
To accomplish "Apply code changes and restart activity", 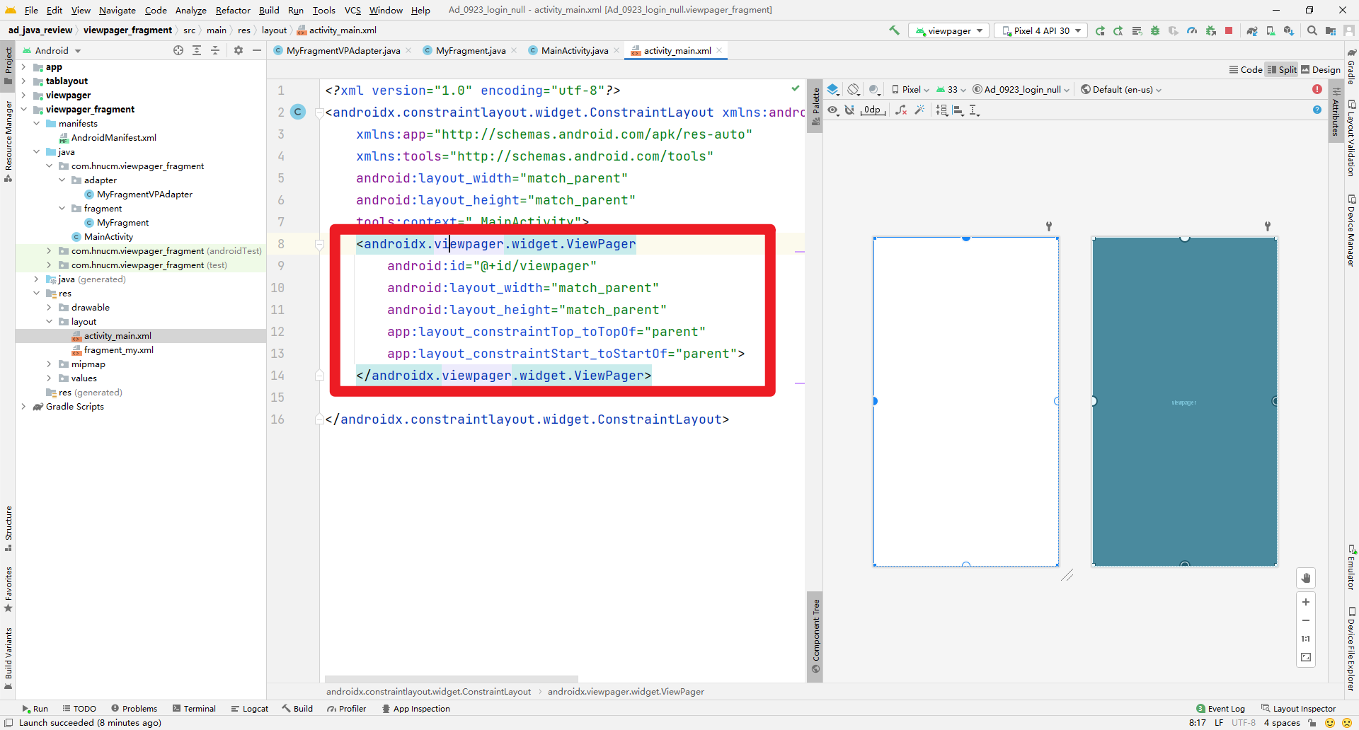I will (x=1118, y=30).
